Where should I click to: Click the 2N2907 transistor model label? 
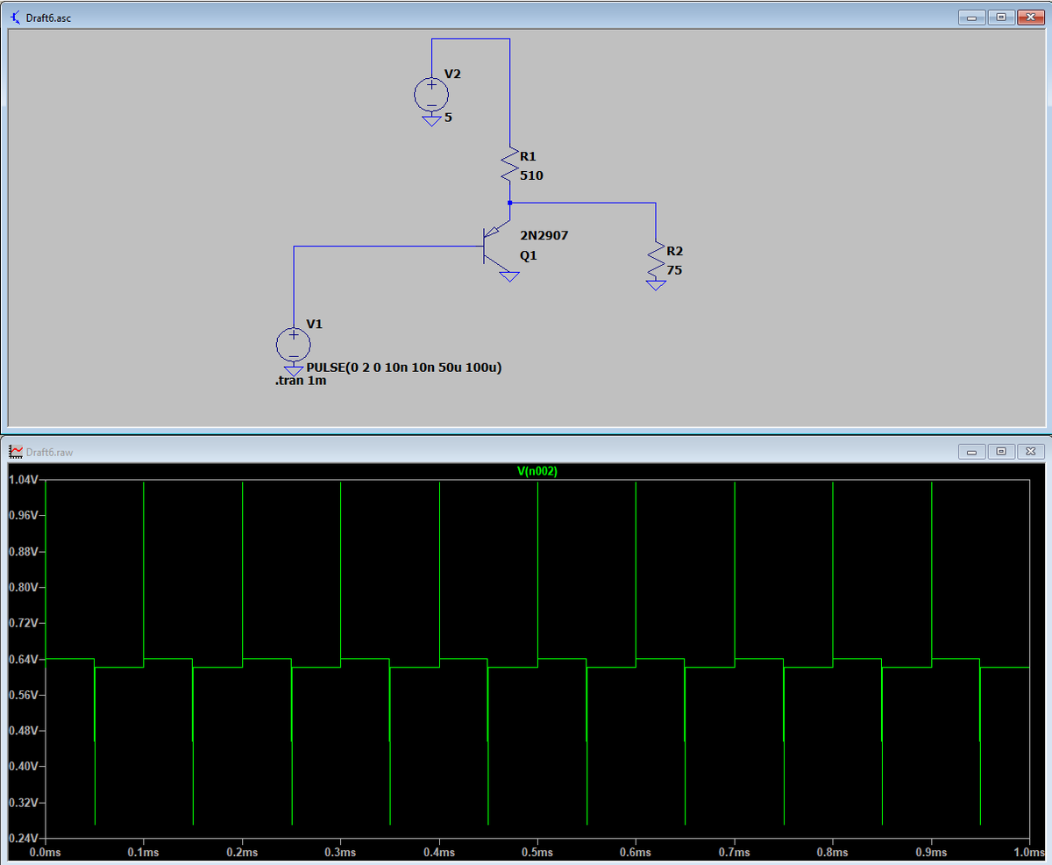click(544, 236)
